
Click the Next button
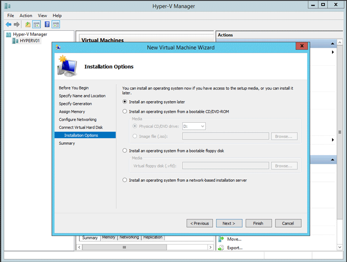point(229,223)
